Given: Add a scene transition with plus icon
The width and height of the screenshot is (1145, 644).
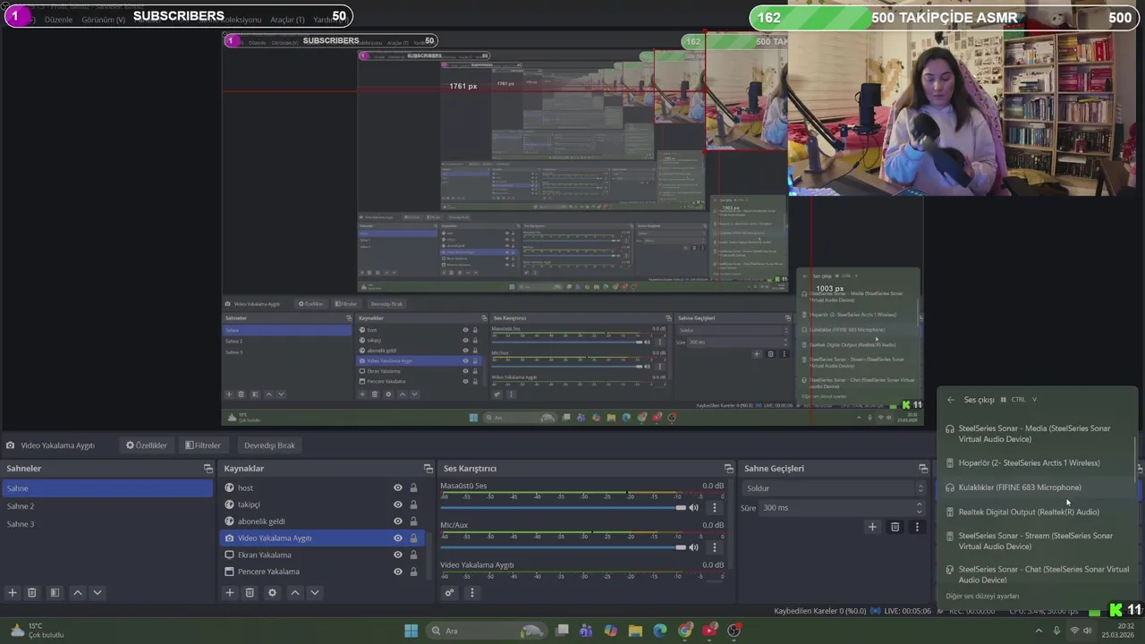Looking at the screenshot, I should coord(872,527).
